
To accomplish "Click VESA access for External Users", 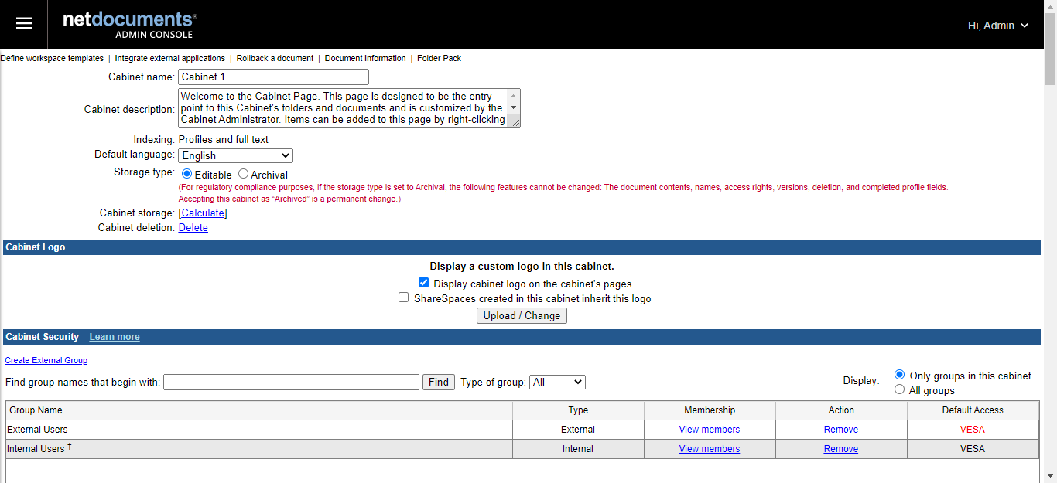I will click(973, 430).
